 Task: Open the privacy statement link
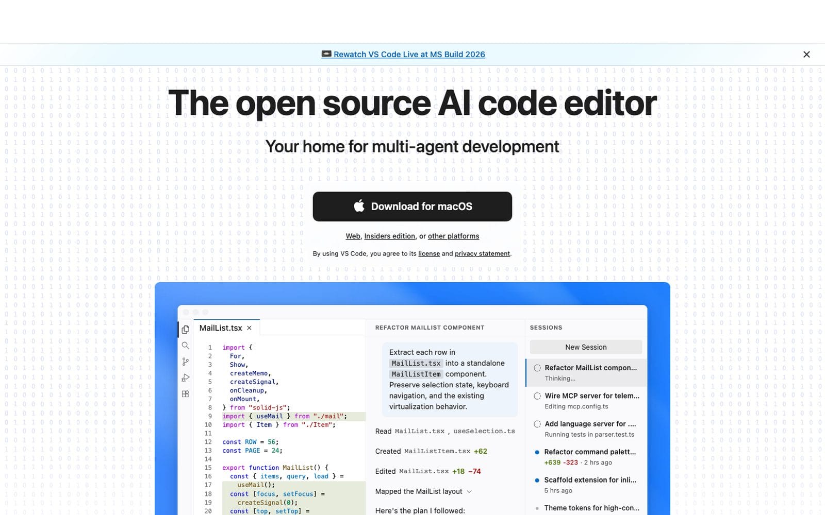coord(482,253)
